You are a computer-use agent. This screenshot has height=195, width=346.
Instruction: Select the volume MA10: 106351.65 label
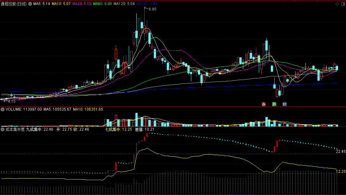[88, 109]
